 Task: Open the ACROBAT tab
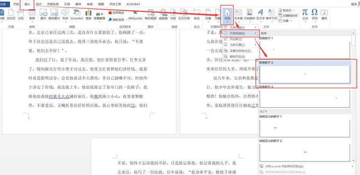(133, 4)
